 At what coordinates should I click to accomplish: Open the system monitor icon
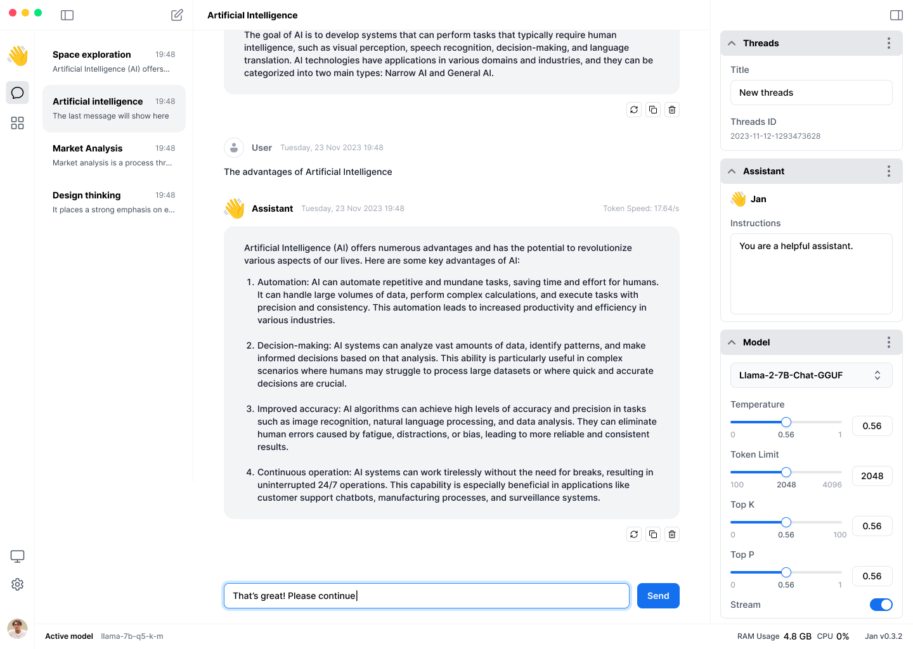coord(18,556)
